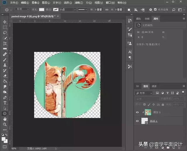Toggle smart object layer filter icon
The height and width of the screenshot is (151, 187).
(x=178, y=93)
